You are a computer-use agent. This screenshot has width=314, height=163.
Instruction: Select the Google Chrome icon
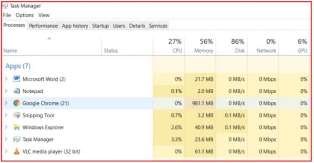[x=16, y=103]
